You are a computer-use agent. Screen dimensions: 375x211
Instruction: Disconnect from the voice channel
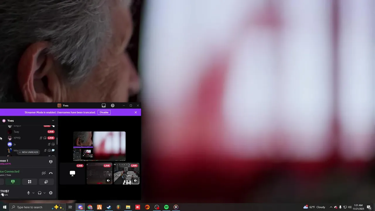pos(51,173)
